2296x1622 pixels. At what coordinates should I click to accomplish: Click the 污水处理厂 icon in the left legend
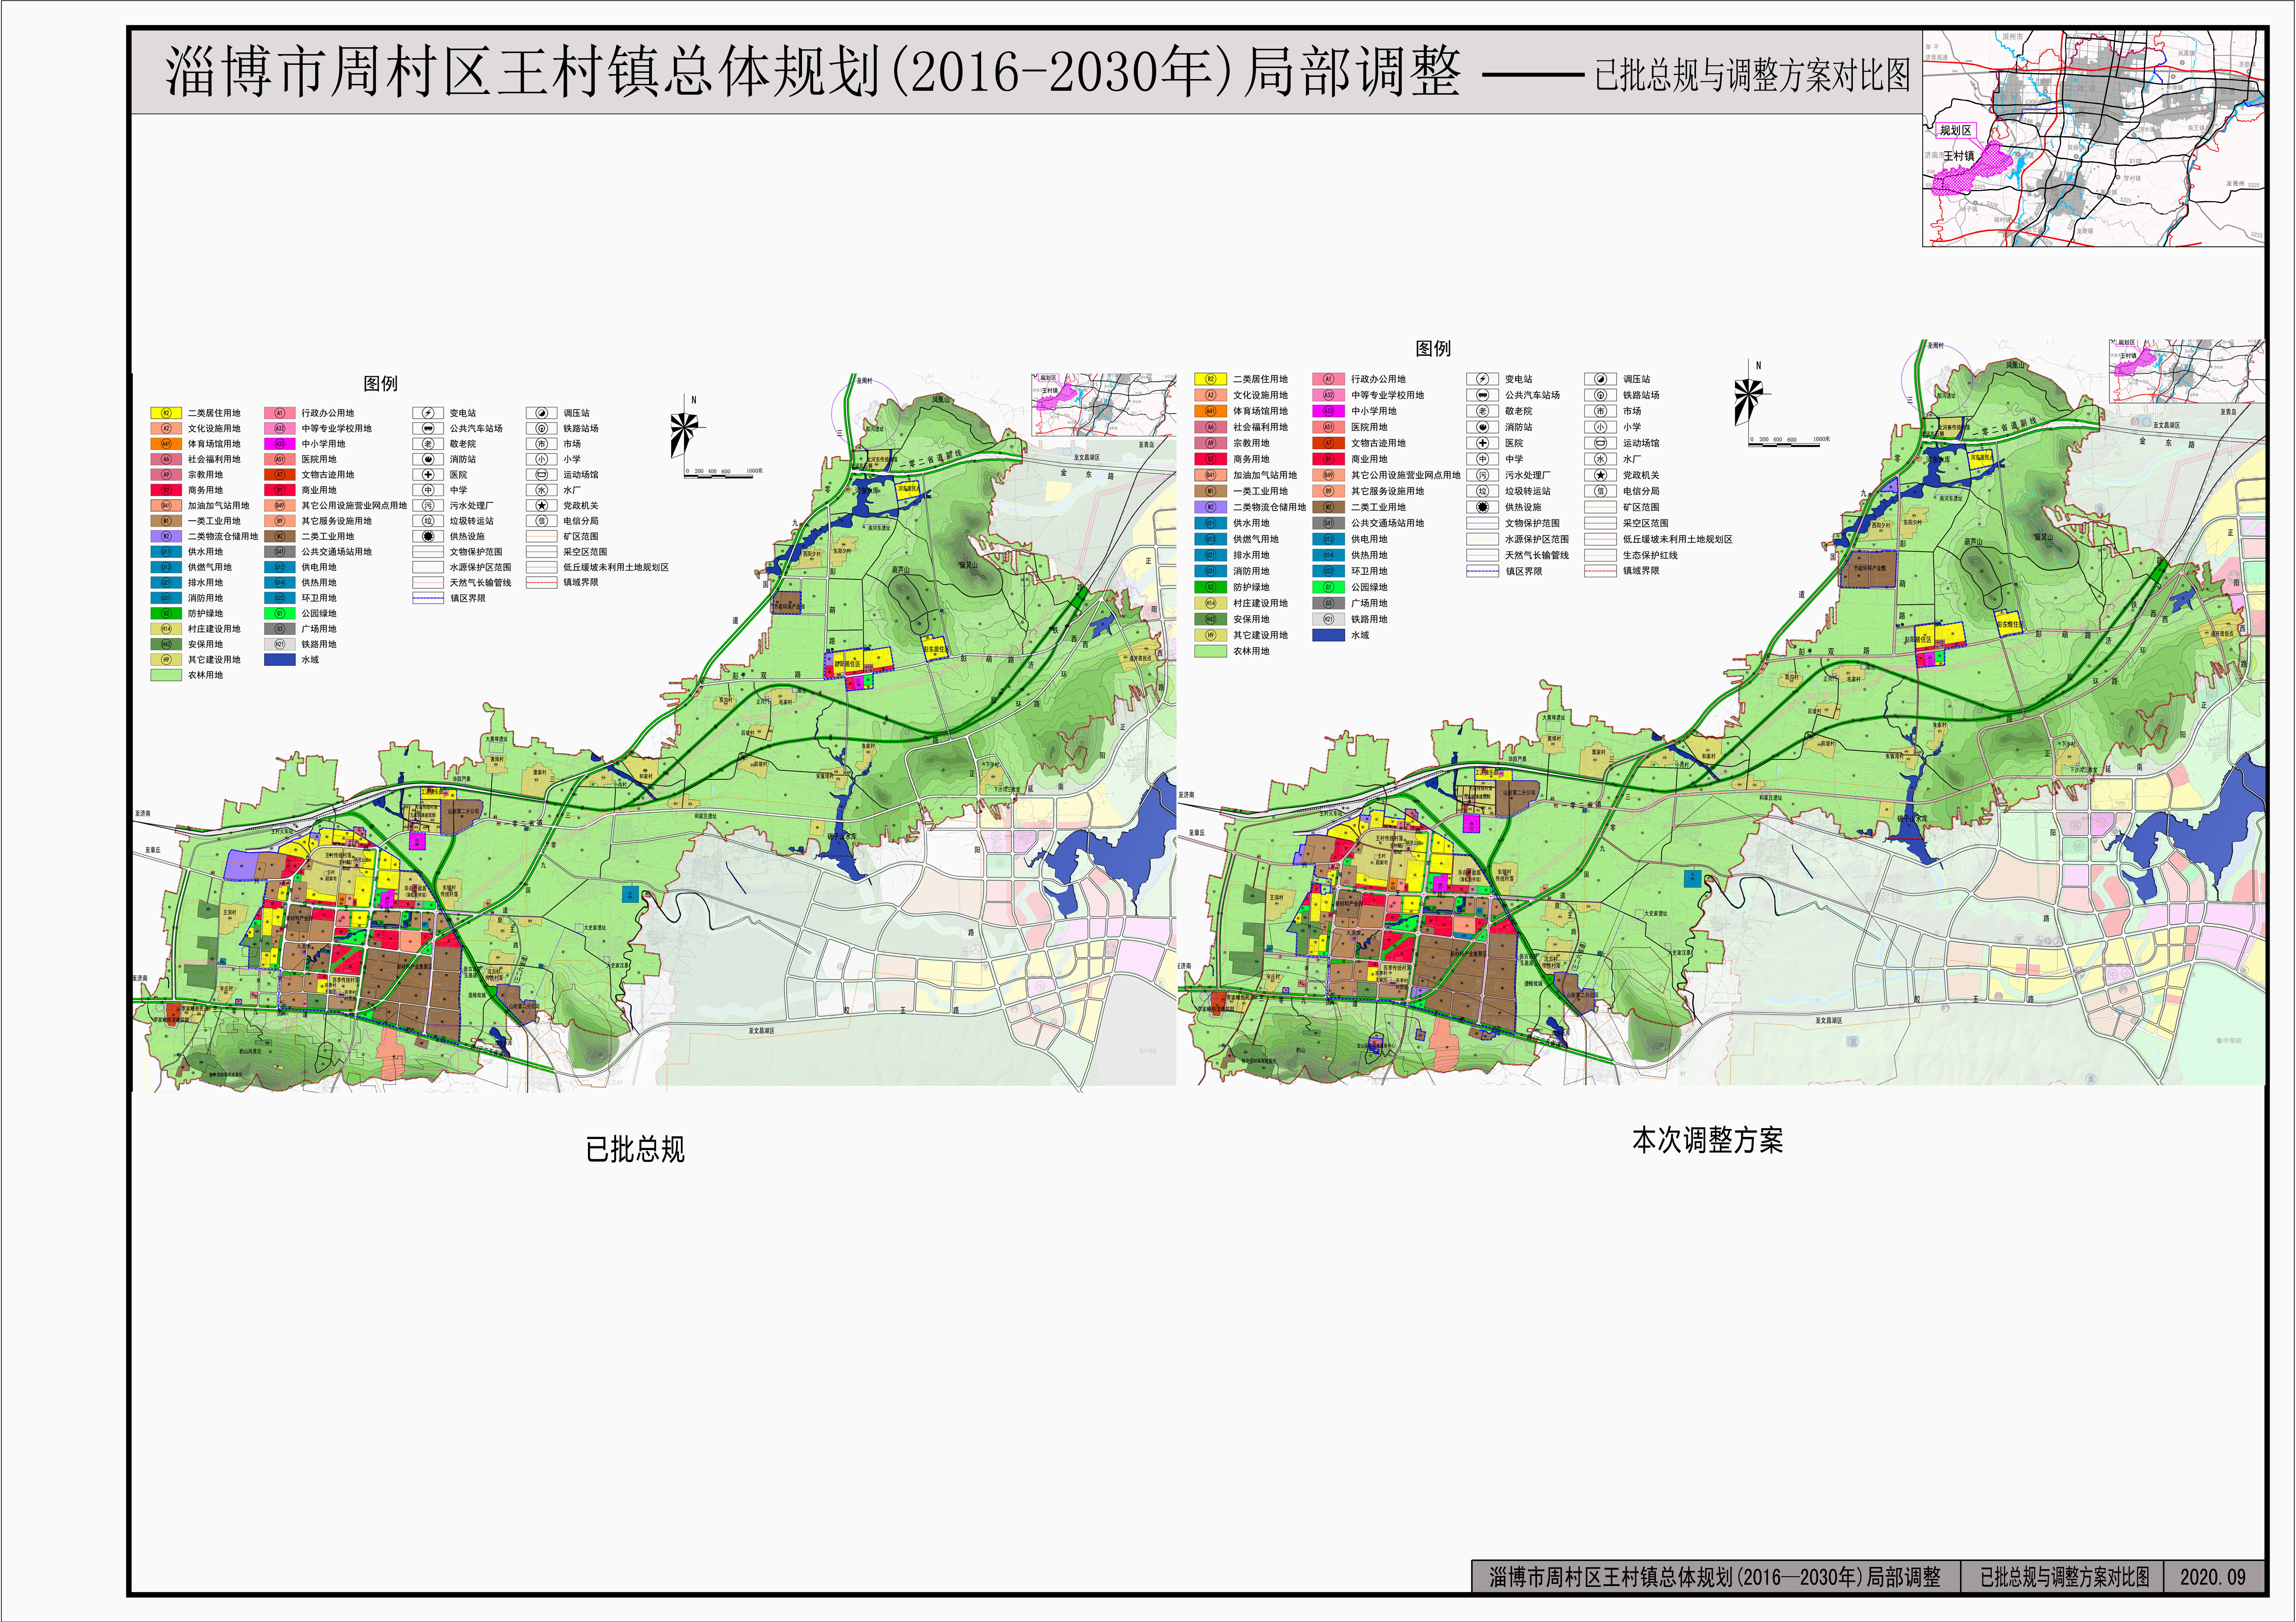coord(428,506)
